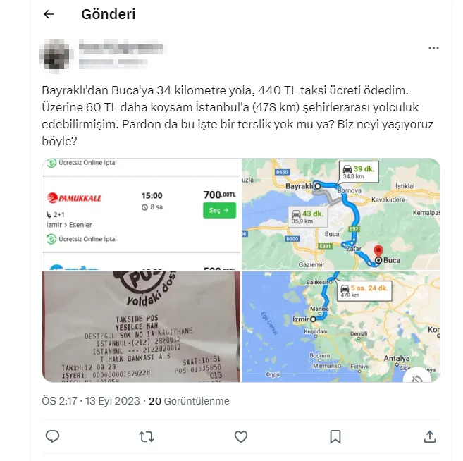Like the post with the heart icon
This screenshot has width=463, height=461.
(x=241, y=436)
